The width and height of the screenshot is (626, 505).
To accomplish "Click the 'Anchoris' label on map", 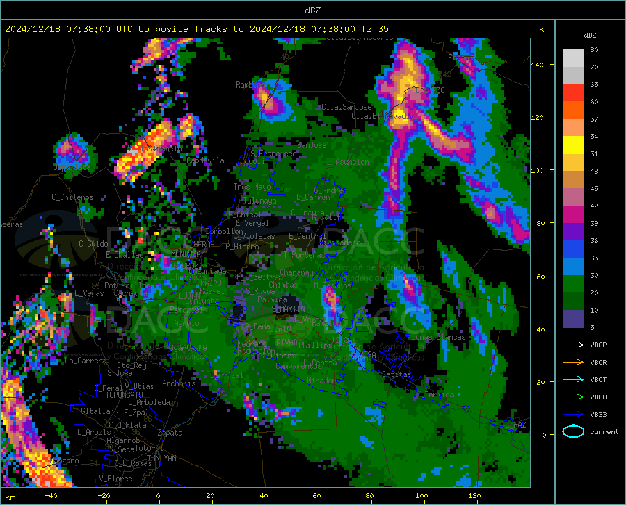I will (x=179, y=383).
